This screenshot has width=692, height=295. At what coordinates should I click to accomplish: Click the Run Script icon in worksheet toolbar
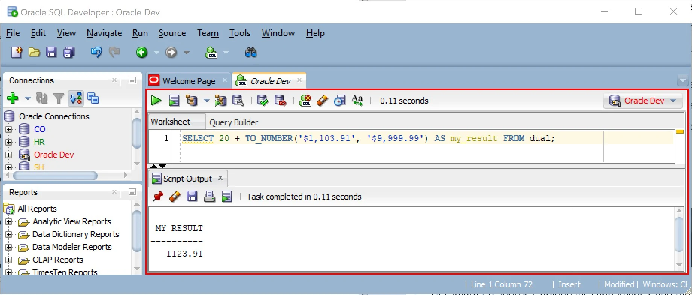click(174, 101)
